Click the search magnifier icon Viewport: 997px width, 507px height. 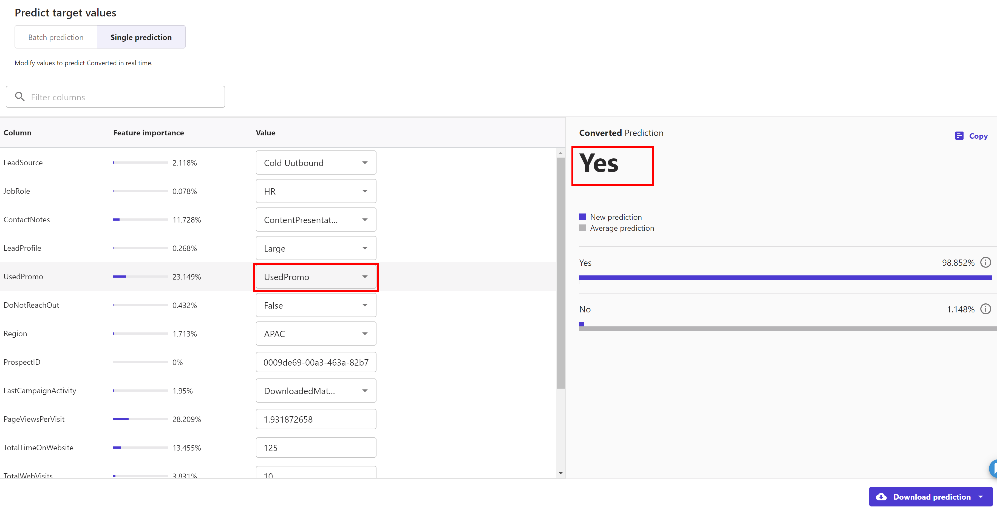[20, 97]
